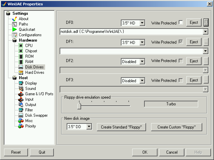Eject the DF0 disk
The height and width of the screenshot is (160, 214).
pyautogui.click(x=194, y=22)
